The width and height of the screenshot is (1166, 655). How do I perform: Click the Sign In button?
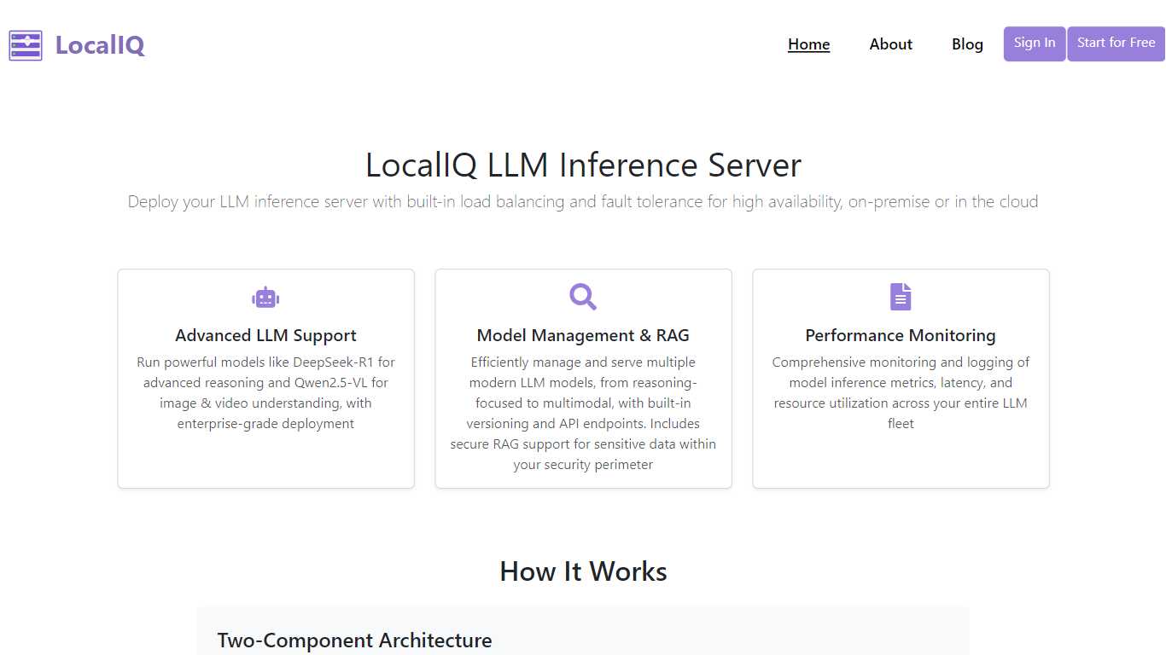pyautogui.click(x=1035, y=43)
